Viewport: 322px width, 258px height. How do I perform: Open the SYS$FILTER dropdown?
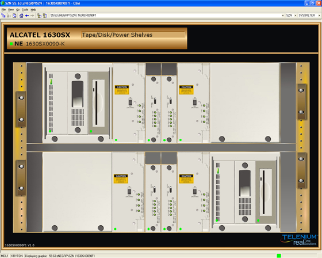point(319,16)
